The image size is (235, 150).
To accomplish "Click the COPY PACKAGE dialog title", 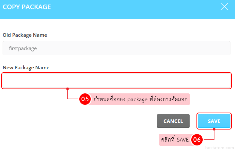I will (27, 7).
